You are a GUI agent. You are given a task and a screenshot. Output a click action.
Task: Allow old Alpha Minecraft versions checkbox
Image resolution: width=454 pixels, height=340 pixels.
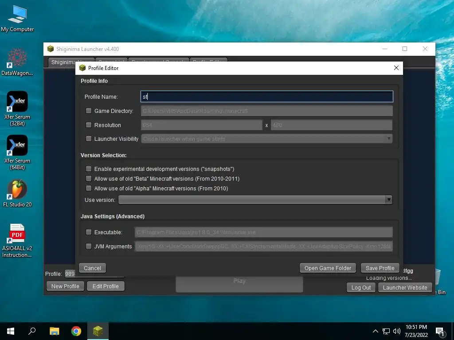[x=89, y=188]
